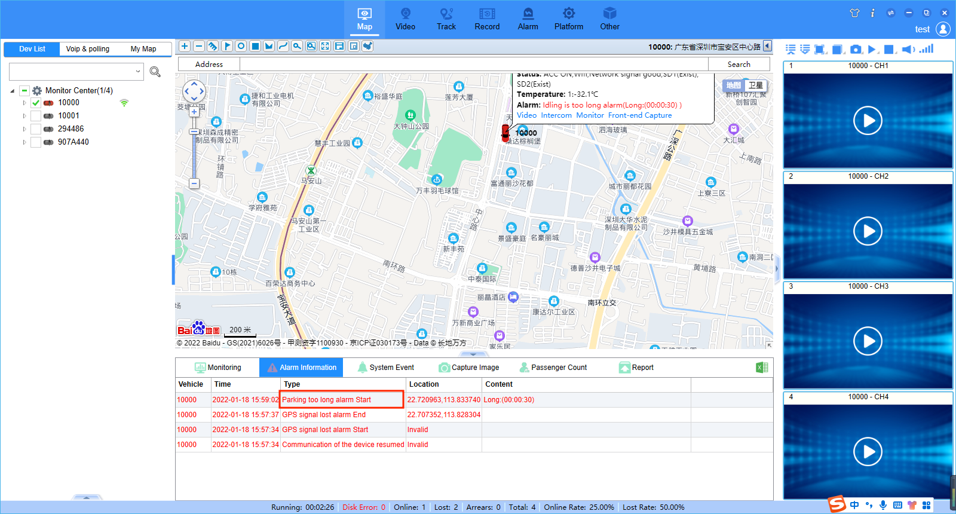Viewport: 956px width, 514px height.
Task: Toggle the Monitor Center group checkbox
Action: pos(24,91)
